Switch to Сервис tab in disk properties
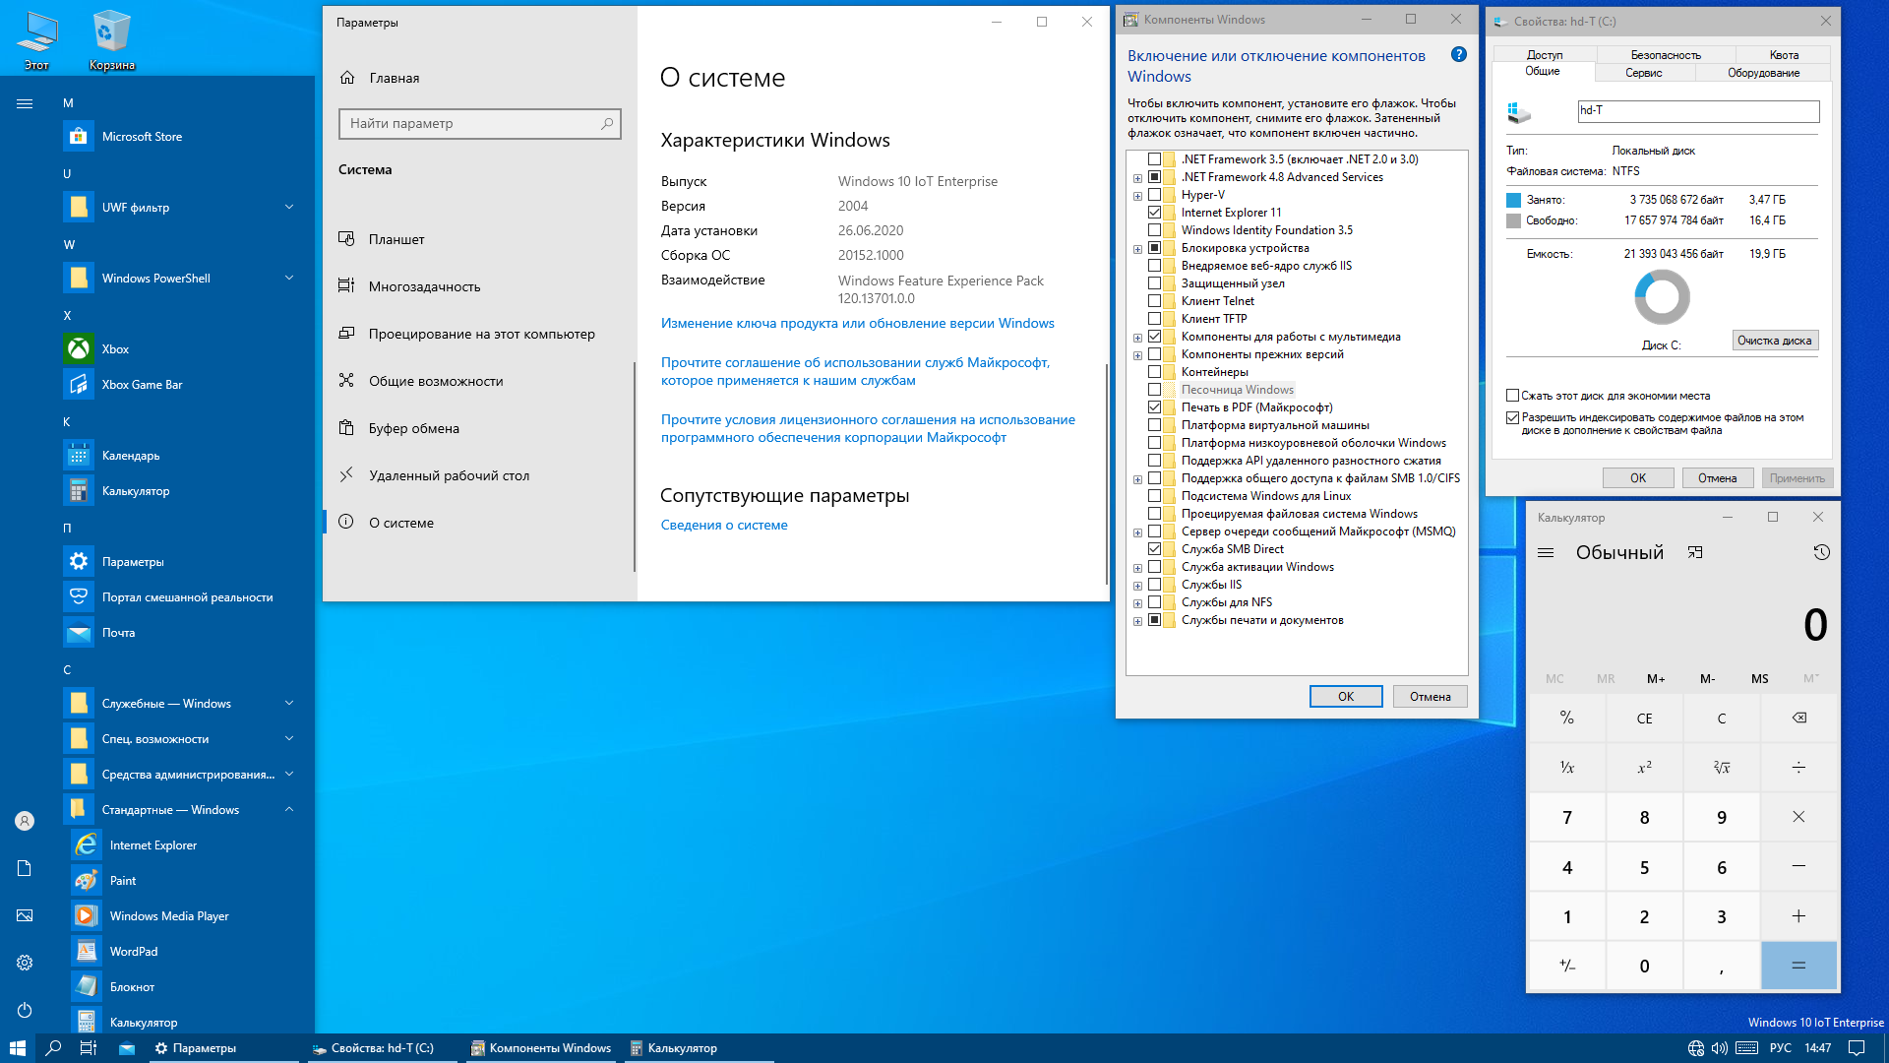Image resolution: width=1889 pixels, height=1063 pixels. click(x=1643, y=73)
